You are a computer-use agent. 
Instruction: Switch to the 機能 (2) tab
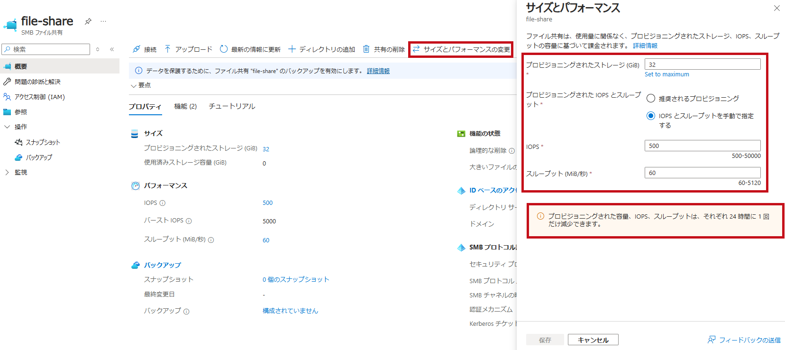[x=185, y=106]
